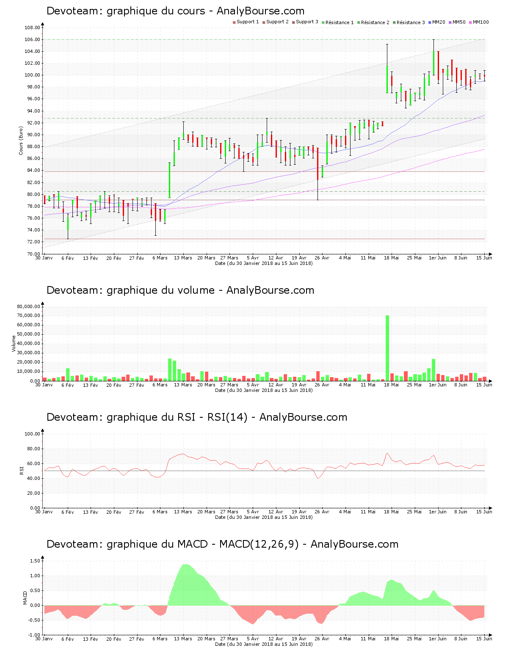Click the '20 Mars' date label on MACD chart
Image resolution: width=508 pixels, height=656 pixels.
pos(206,639)
